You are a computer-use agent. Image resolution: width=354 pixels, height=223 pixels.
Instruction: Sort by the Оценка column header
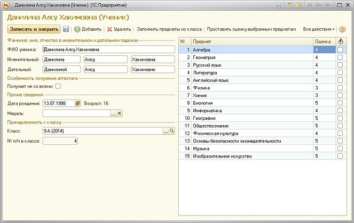325,42
